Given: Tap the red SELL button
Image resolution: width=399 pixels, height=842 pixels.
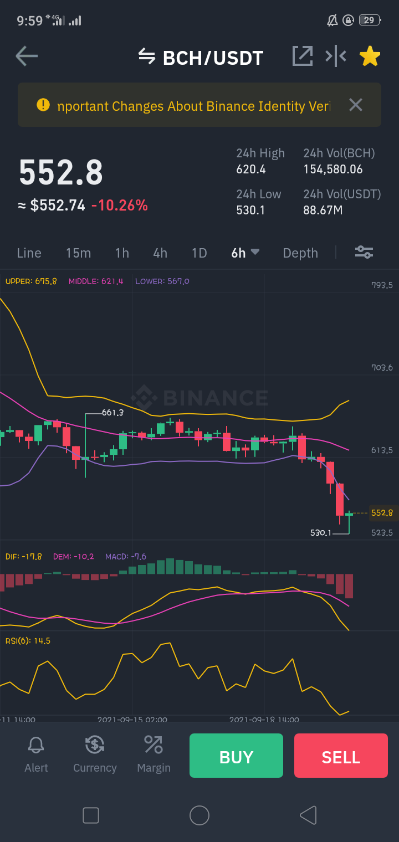Looking at the screenshot, I should [341, 756].
